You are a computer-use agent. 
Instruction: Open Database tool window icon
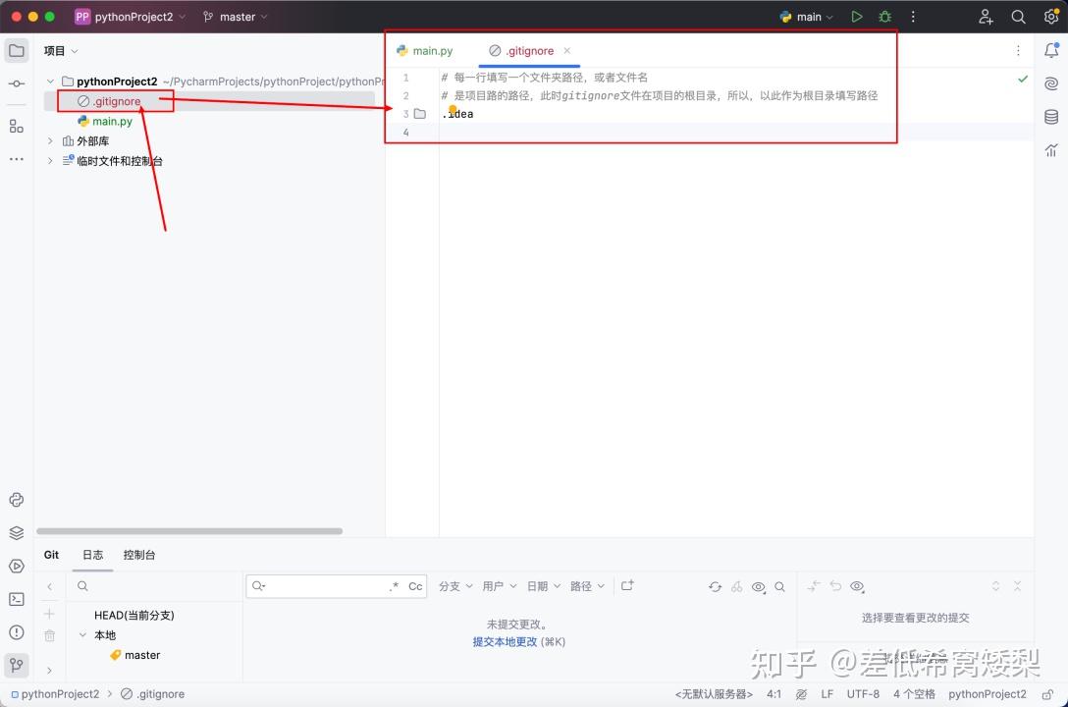(1051, 117)
